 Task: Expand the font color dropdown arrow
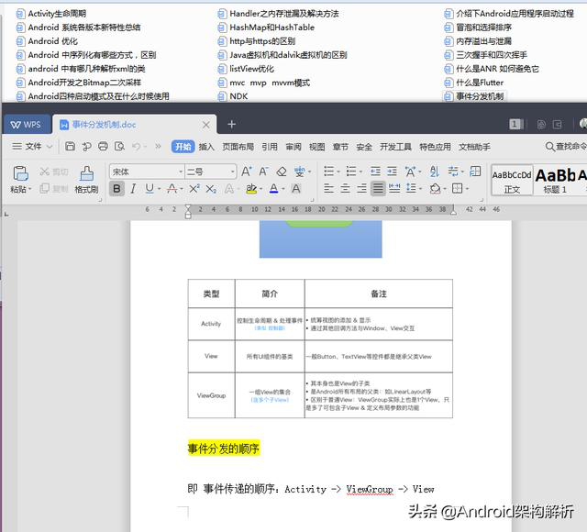(x=283, y=189)
